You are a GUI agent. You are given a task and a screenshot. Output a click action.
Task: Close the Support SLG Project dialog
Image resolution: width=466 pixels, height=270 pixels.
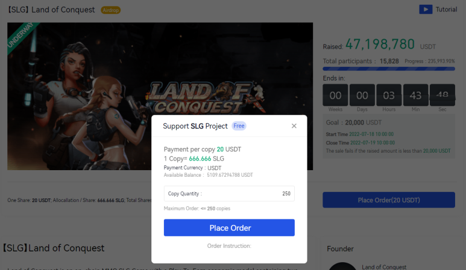click(294, 126)
